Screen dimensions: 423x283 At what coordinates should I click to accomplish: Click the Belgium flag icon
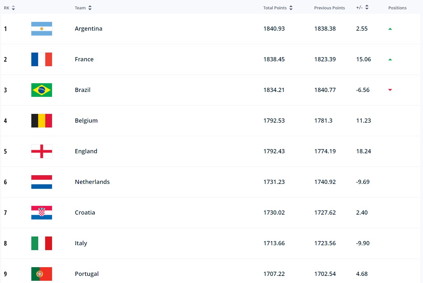[x=42, y=121]
